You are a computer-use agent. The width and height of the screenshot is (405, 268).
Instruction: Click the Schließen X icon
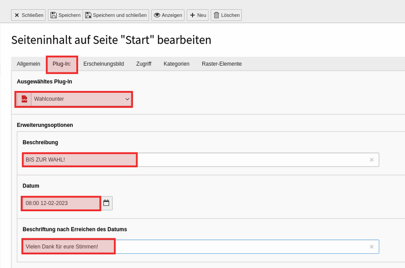pyautogui.click(x=17, y=15)
